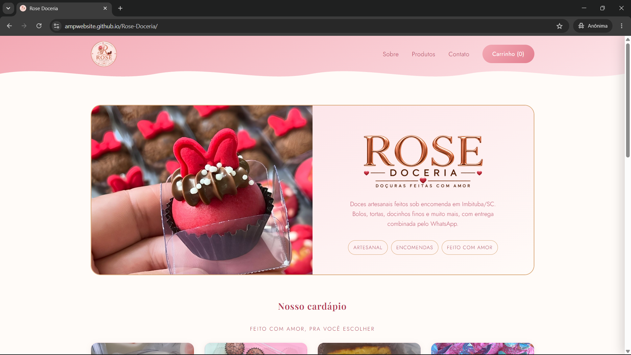Open a new tab with plus icon
The width and height of the screenshot is (631, 355).
point(120,8)
